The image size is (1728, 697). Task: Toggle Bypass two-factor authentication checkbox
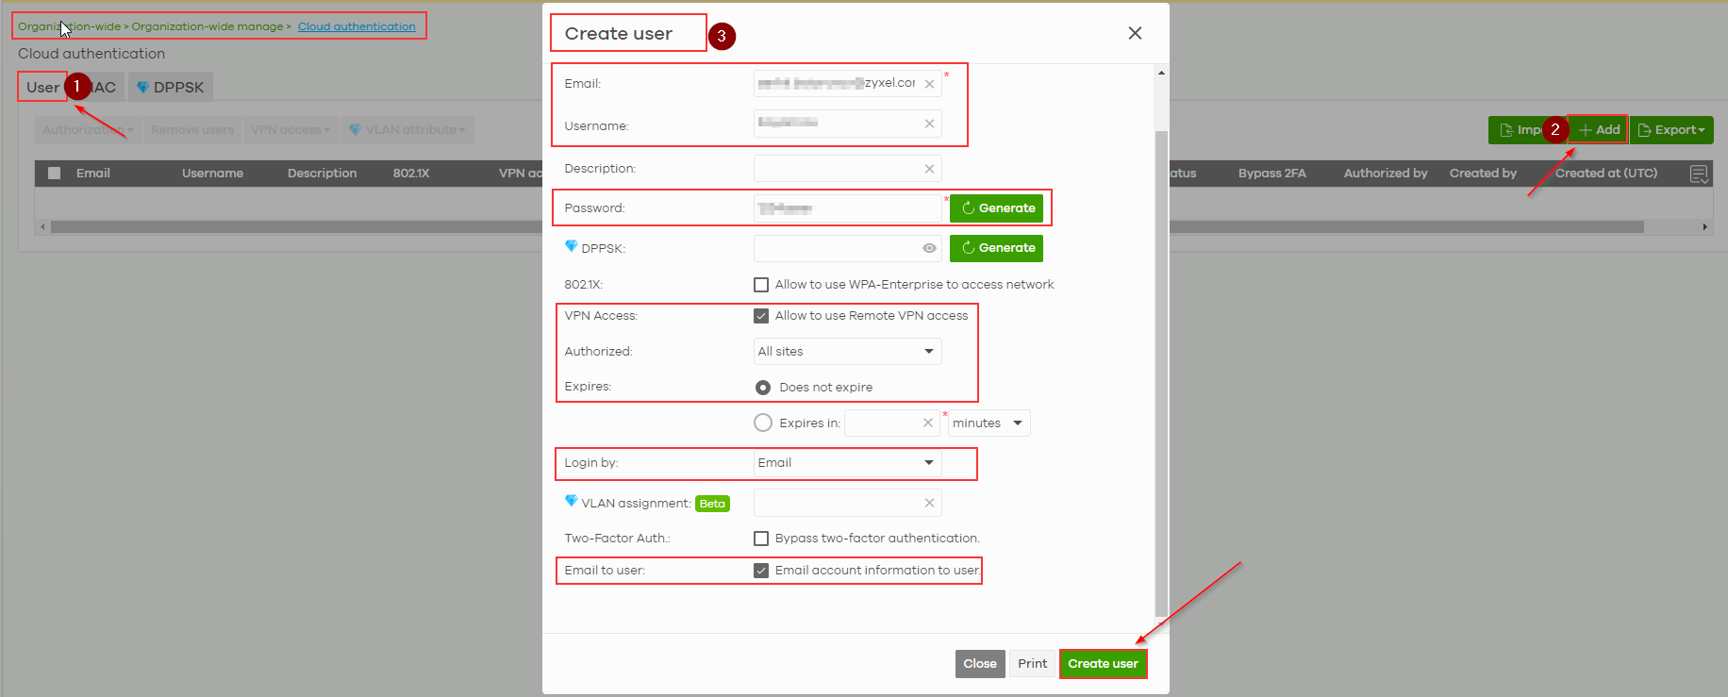761,539
